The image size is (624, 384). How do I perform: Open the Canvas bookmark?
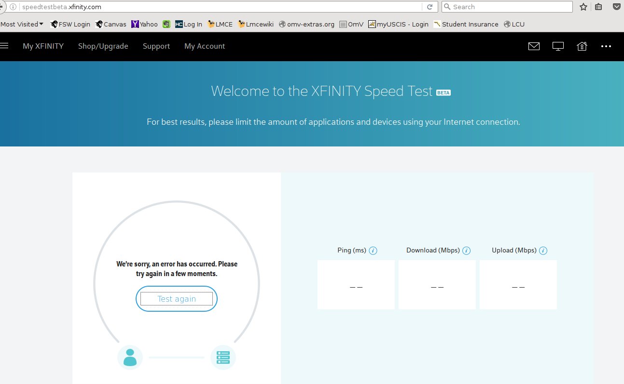111,24
